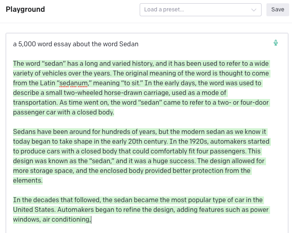The width and height of the screenshot is (292, 233).
Task: Click the line starting "to produce cars with a closed body"
Action: [x=137, y=151]
